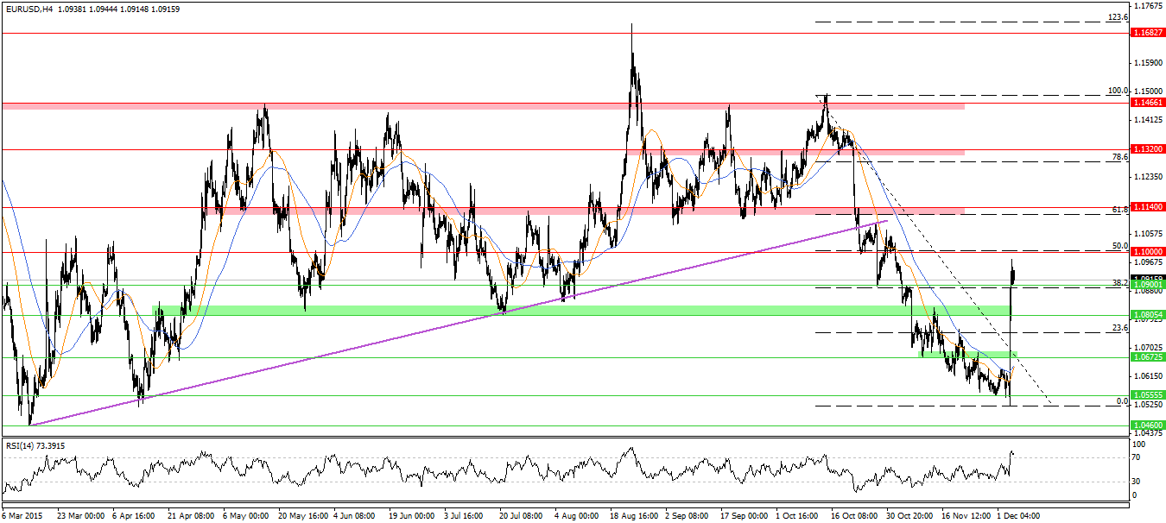Click the 1.16827 red price label

click(1148, 32)
